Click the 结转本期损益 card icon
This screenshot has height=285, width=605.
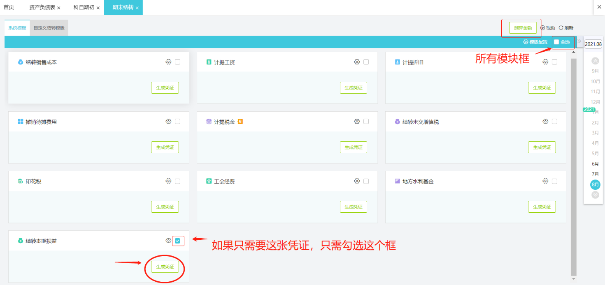[21, 241]
